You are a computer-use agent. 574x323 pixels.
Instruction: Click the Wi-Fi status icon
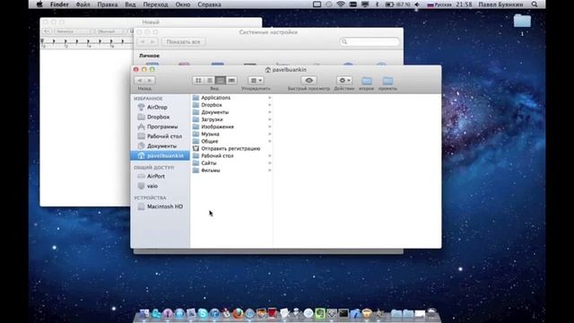(x=341, y=4)
